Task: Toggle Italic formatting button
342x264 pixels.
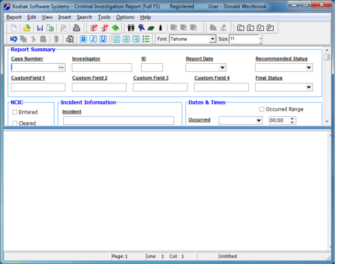Action: click(92, 39)
